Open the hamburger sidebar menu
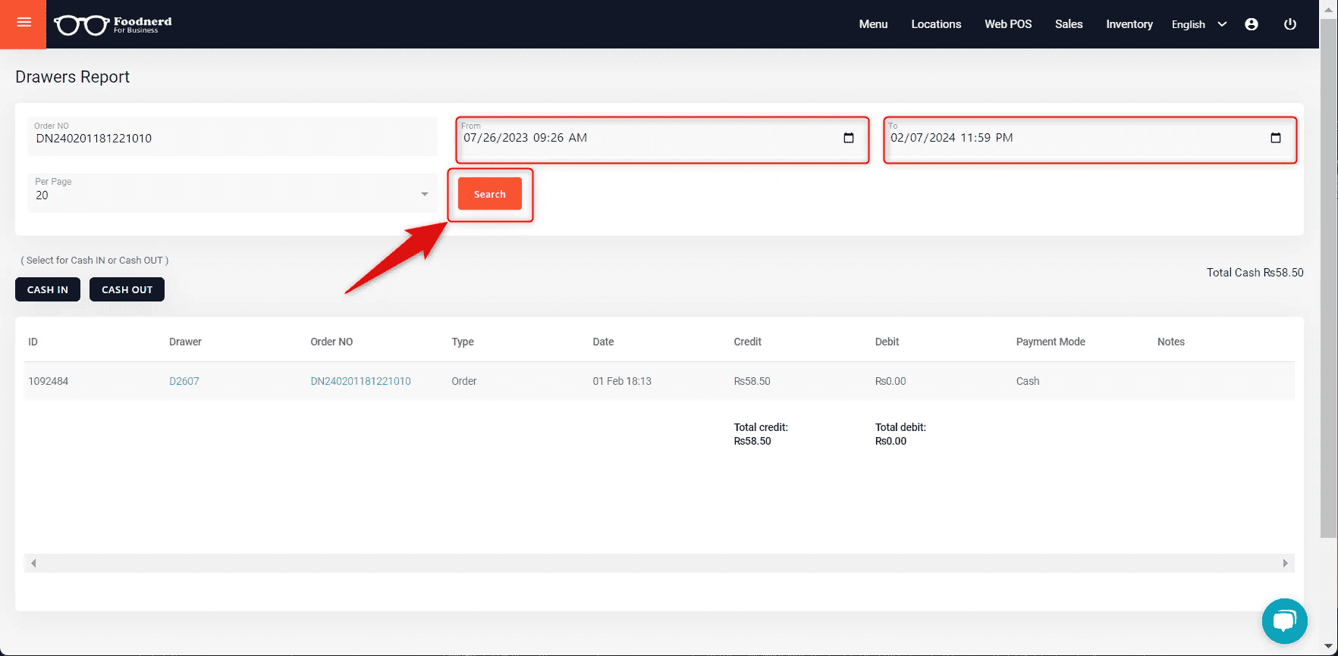Screen dimensions: 1338x656 [x=24, y=23]
